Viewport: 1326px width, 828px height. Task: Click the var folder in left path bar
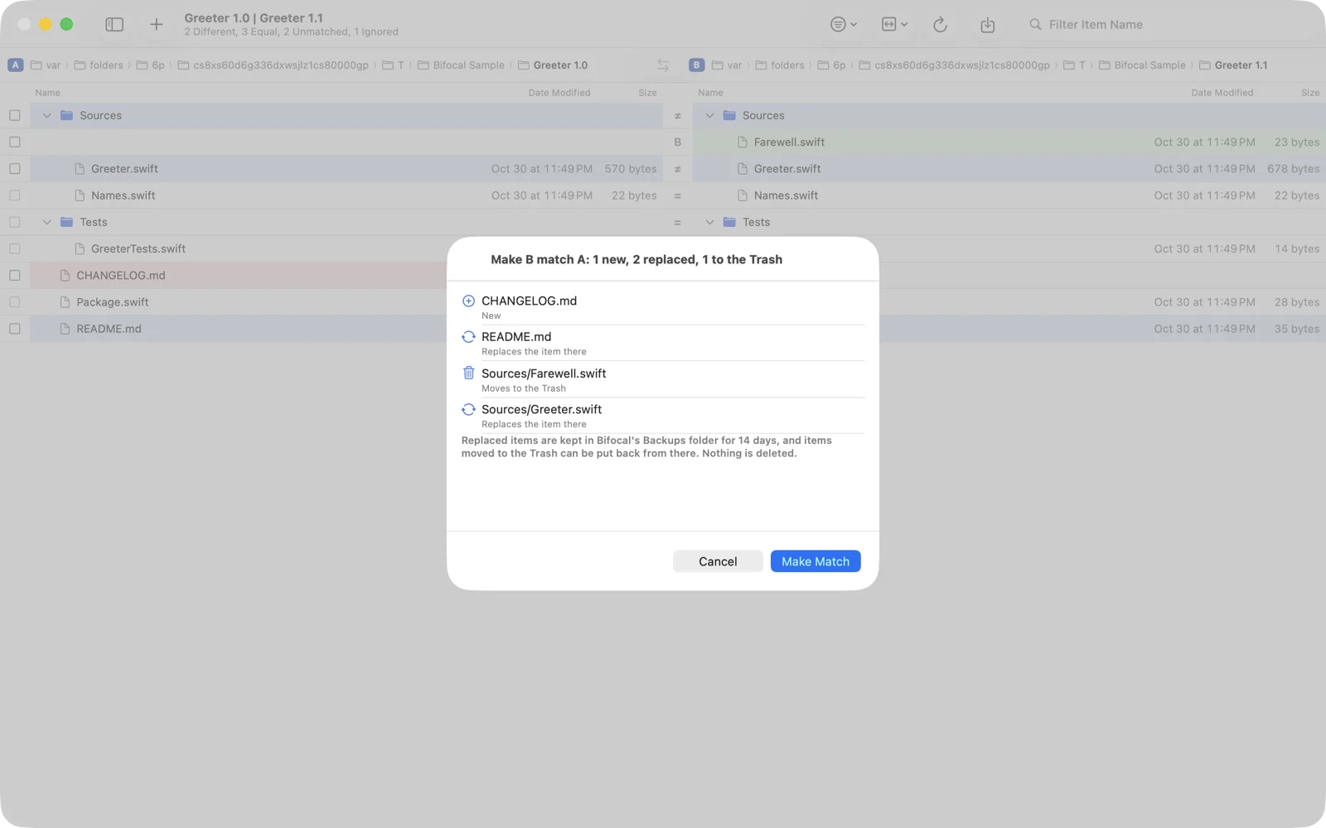pos(46,65)
